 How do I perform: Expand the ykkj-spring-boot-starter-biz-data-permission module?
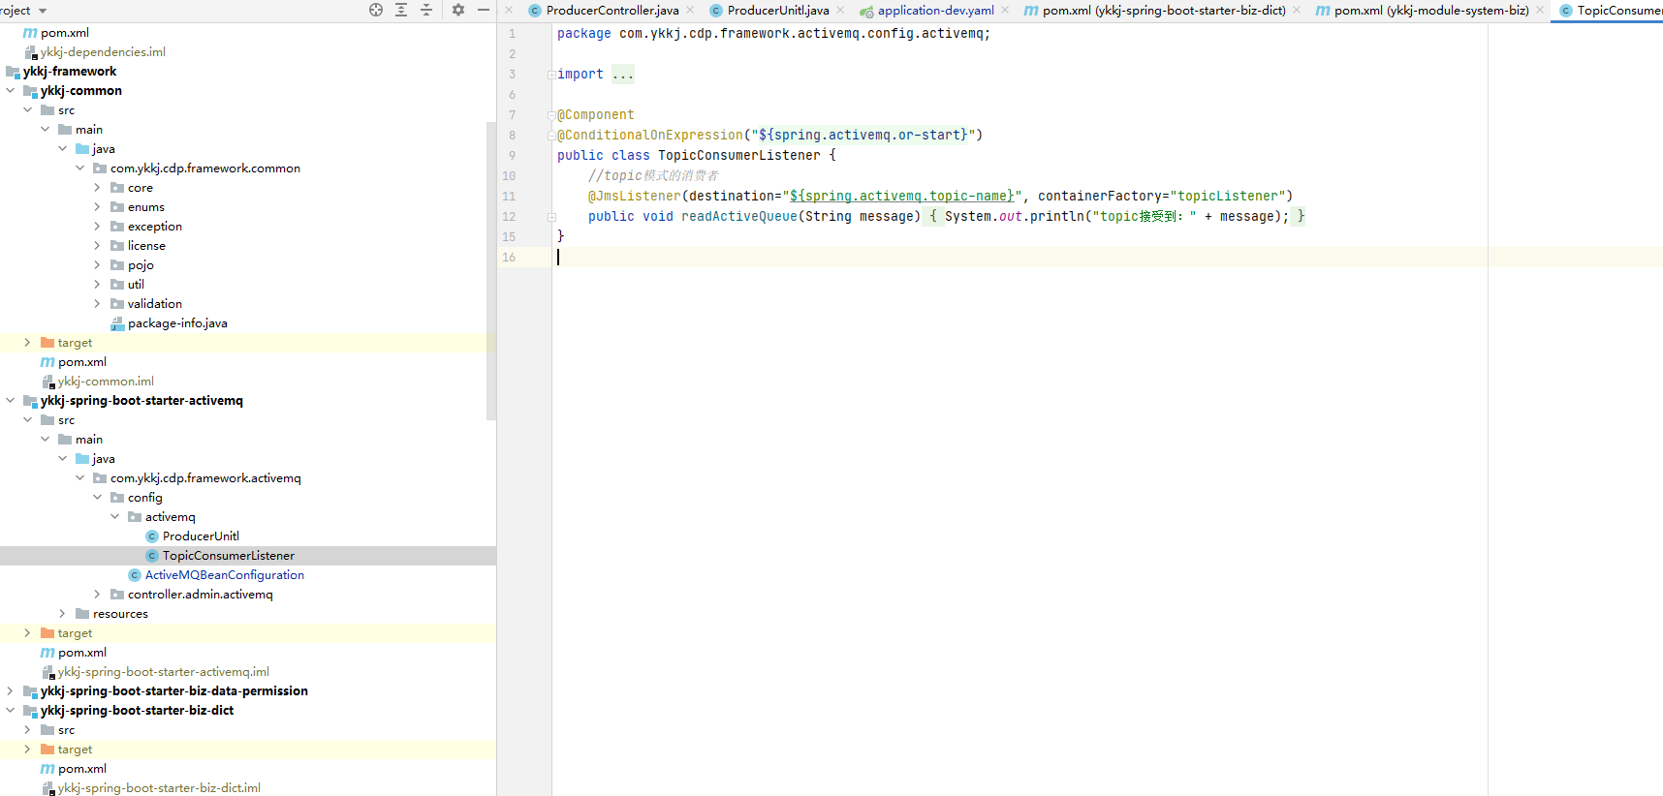click(x=10, y=690)
